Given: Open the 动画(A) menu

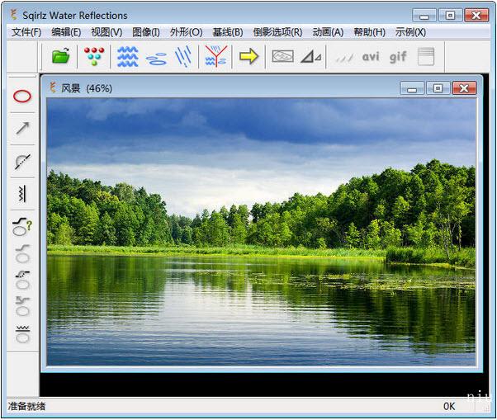Looking at the screenshot, I should click(328, 32).
